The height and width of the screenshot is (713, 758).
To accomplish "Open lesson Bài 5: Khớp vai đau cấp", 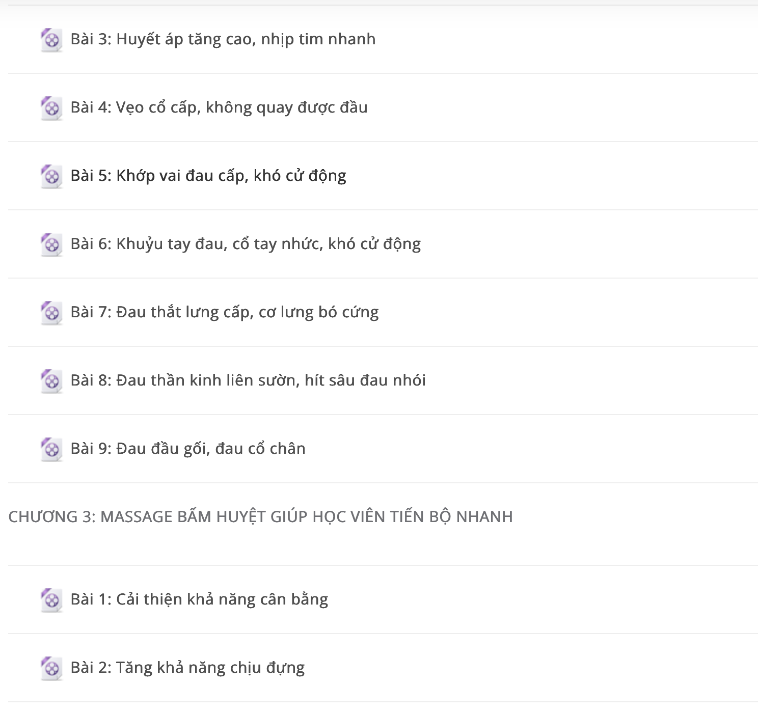I will [208, 176].
